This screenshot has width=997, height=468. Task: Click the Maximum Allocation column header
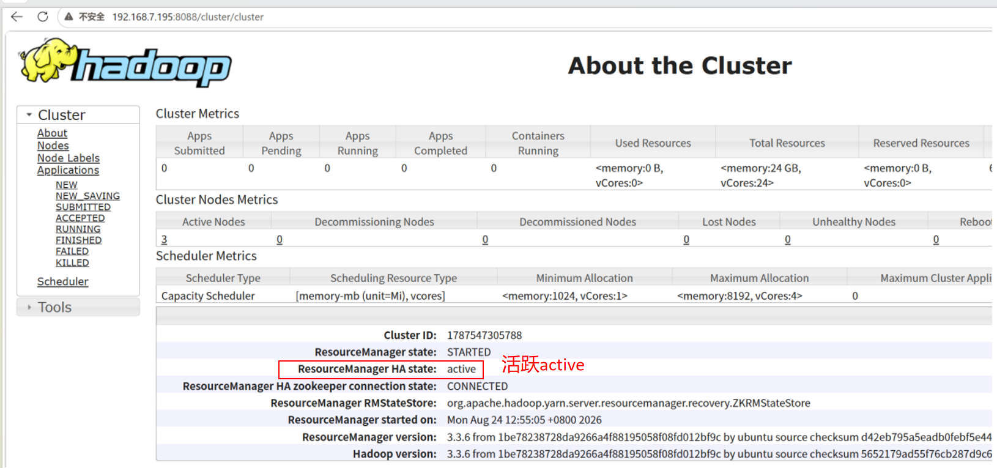coord(760,278)
